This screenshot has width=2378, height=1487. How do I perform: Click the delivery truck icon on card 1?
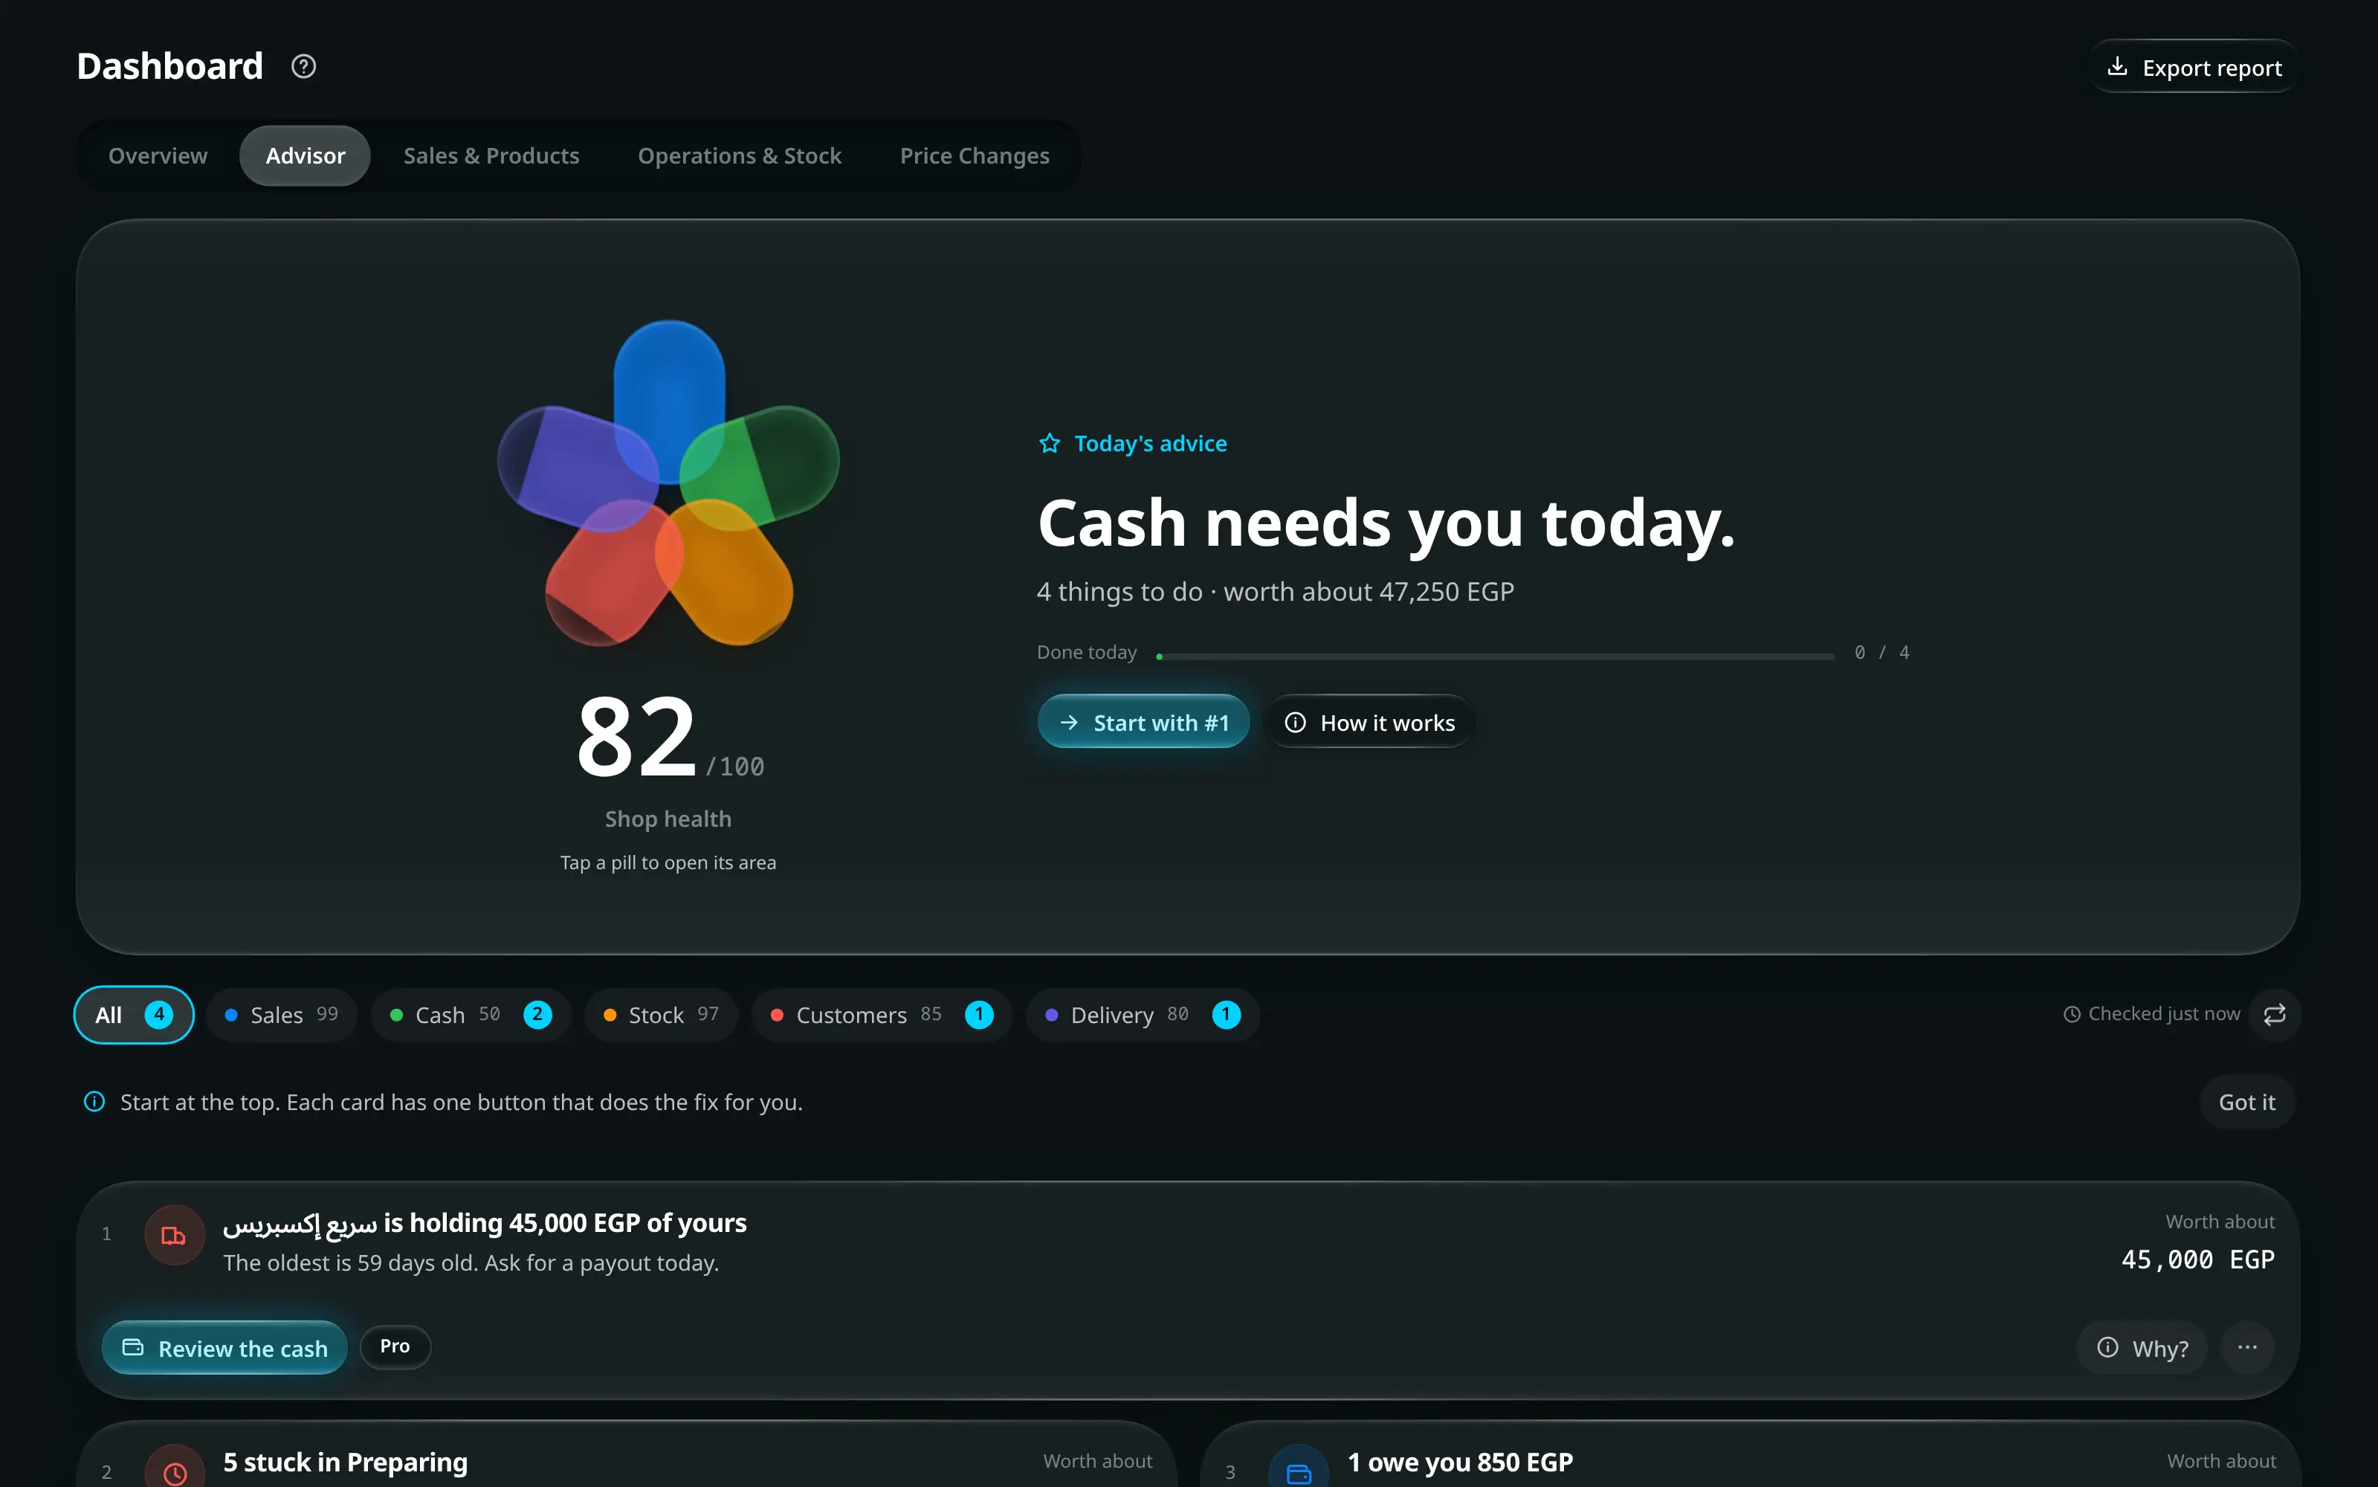tap(174, 1235)
